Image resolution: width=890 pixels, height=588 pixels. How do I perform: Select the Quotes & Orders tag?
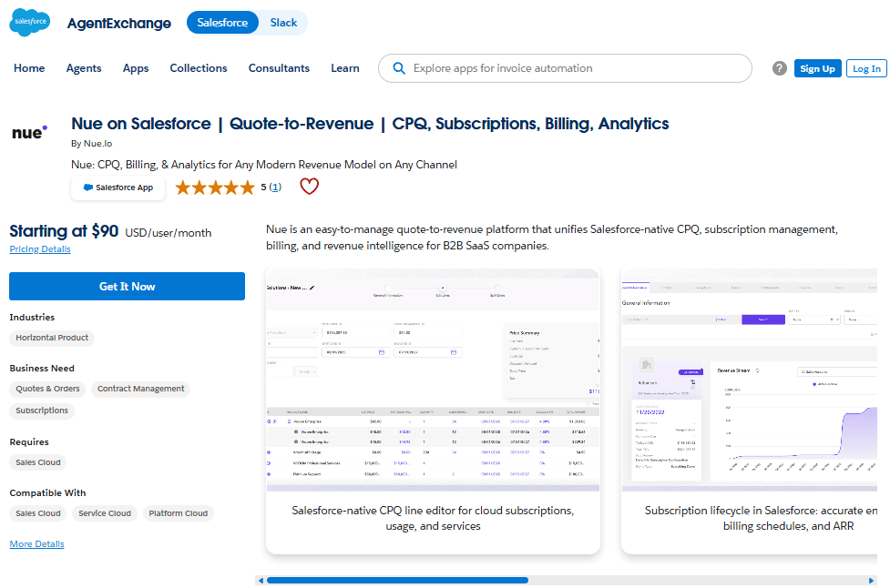point(47,389)
